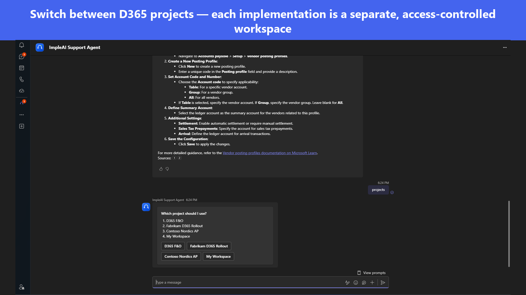Click the 'Sales Tax Prepayments' bullet
The image size is (526, 295).
[x=236, y=129]
